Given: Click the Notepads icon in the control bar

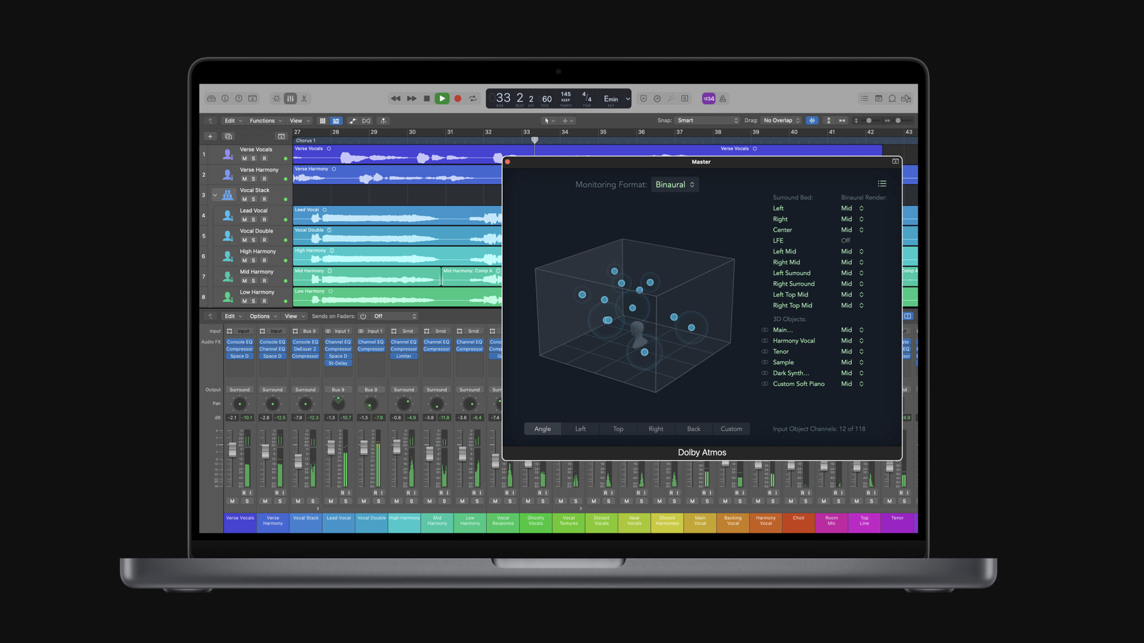Looking at the screenshot, I should point(879,99).
